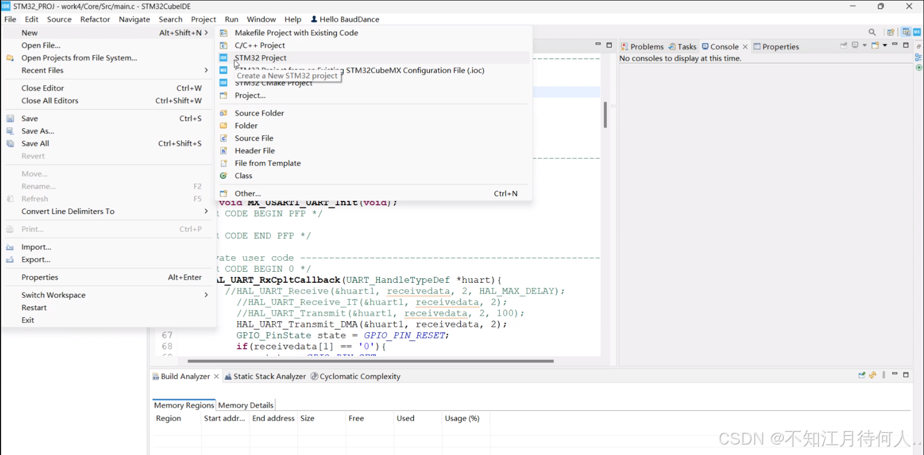The image size is (924, 455).
Task: Open the Project menu
Action: tap(204, 19)
